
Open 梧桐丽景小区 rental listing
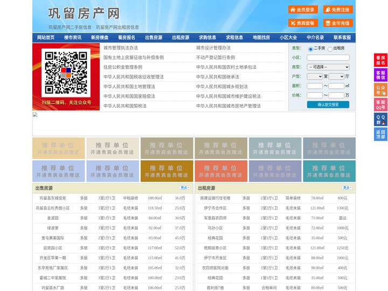215,248
